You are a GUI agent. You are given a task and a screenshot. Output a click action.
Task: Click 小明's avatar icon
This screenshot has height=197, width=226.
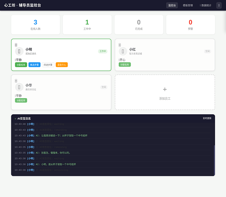pos(19,51)
